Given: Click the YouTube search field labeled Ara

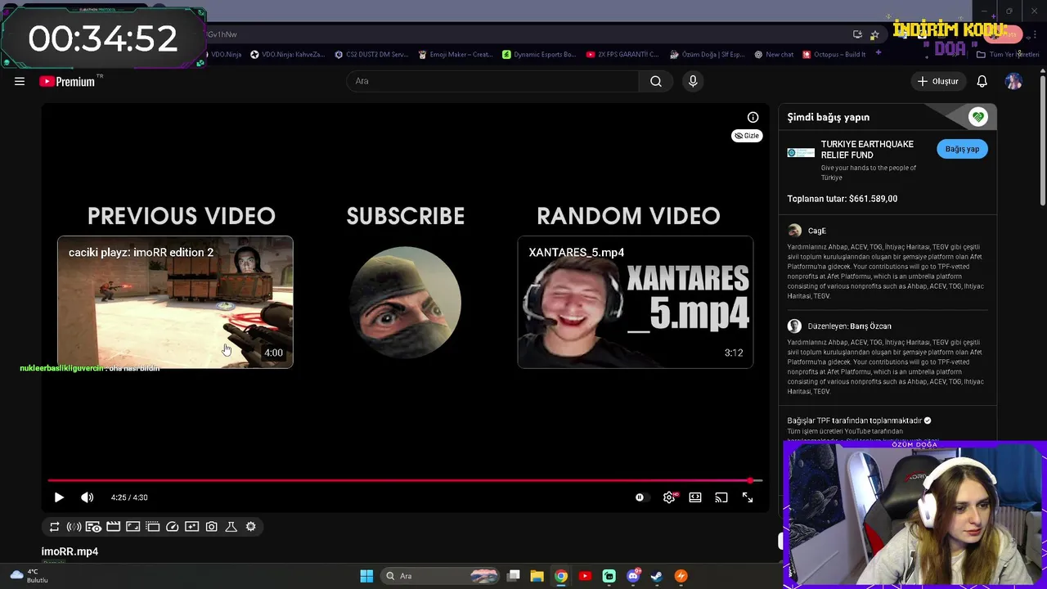Looking at the screenshot, I should tap(492, 81).
